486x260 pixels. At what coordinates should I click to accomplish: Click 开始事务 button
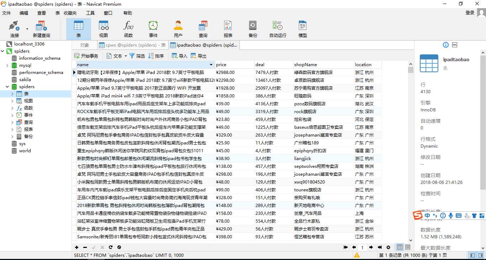click(x=86, y=56)
